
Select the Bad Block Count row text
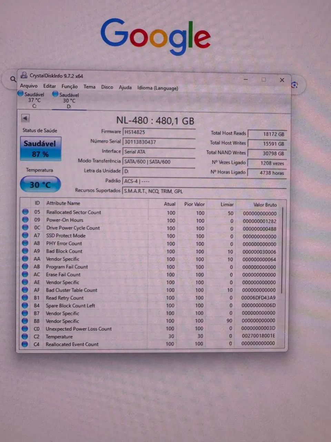click(64, 251)
